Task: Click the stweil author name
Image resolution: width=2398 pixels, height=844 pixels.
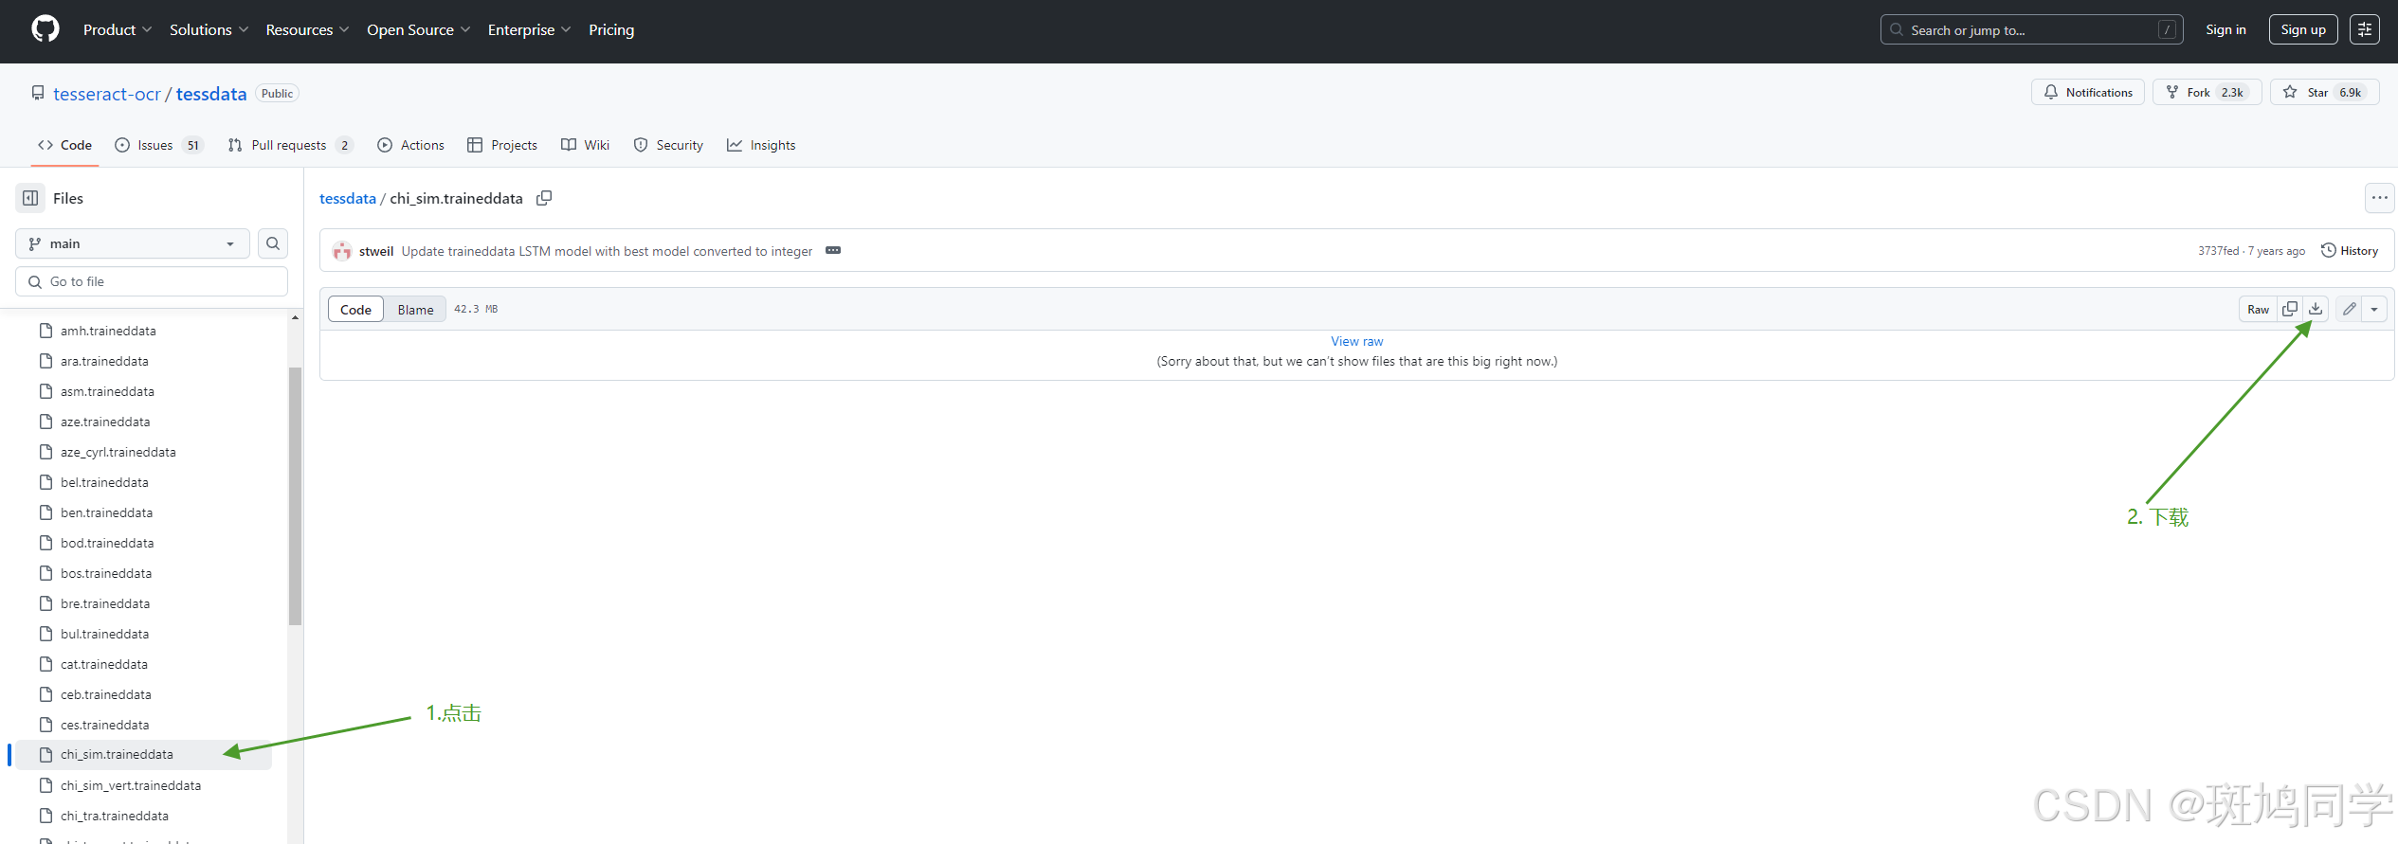Action: [x=376, y=251]
